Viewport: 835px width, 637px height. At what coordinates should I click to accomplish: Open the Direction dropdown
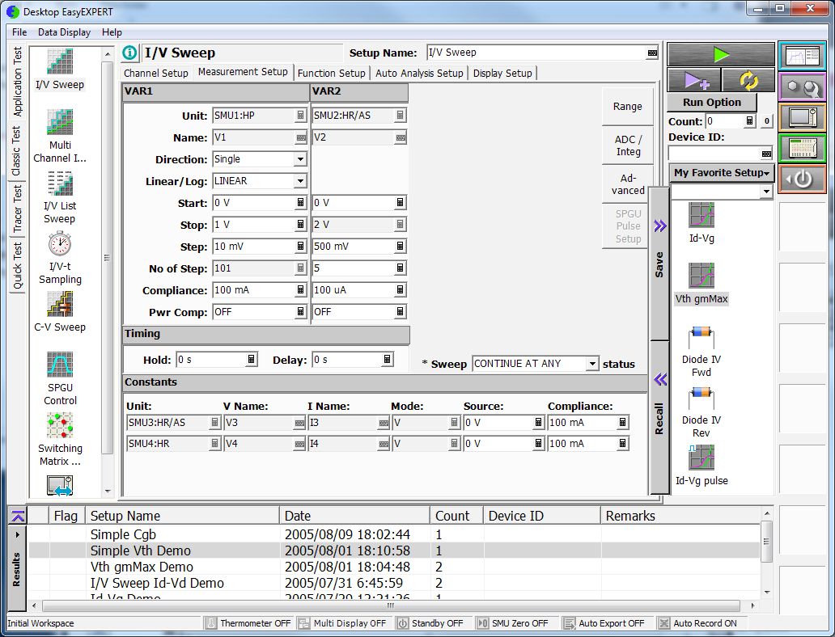pyautogui.click(x=300, y=159)
